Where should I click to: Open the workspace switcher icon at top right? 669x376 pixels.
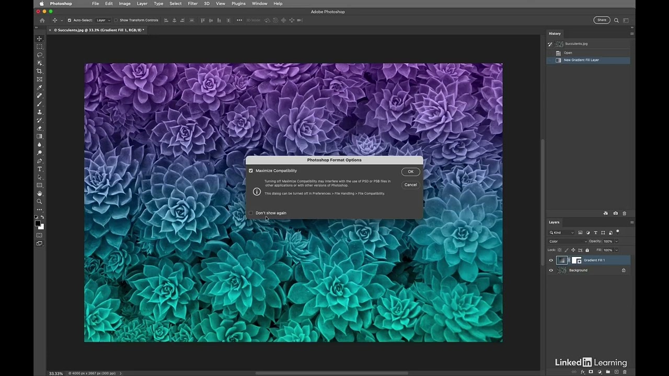coord(626,20)
